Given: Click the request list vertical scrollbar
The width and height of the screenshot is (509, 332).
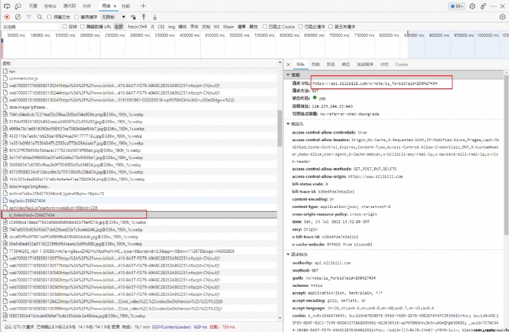Looking at the screenshot, I should [x=280, y=128].
